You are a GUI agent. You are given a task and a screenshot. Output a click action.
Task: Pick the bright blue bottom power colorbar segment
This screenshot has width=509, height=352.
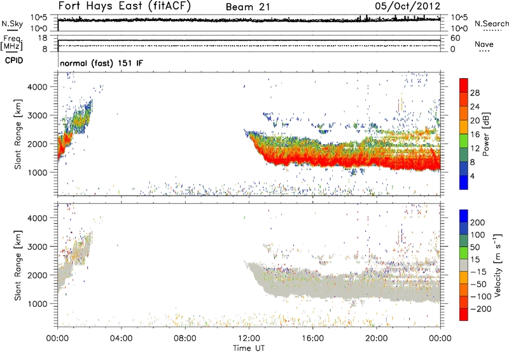coord(464,183)
